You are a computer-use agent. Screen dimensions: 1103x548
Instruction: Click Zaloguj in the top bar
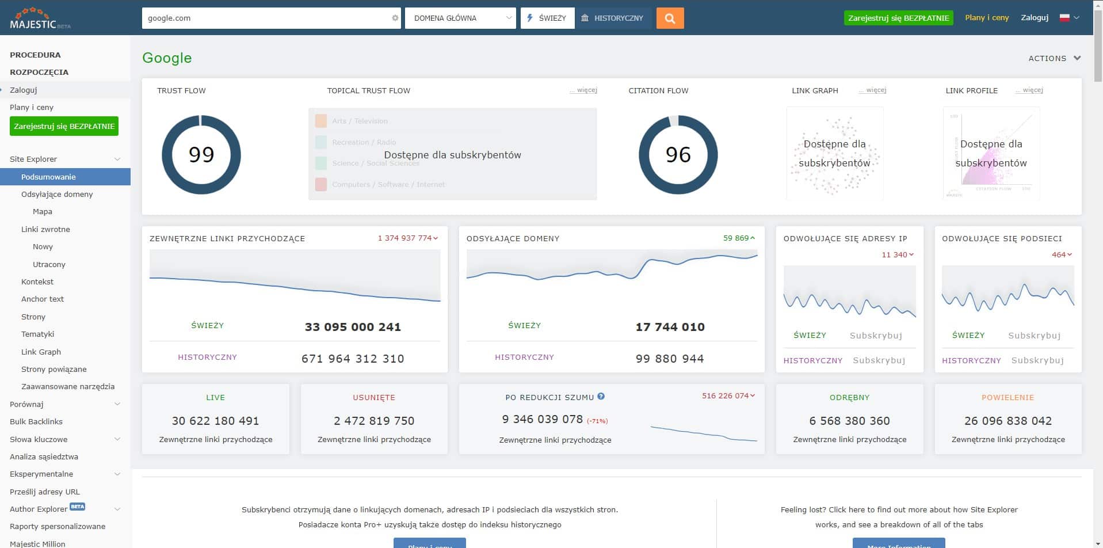pyautogui.click(x=1035, y=18)
